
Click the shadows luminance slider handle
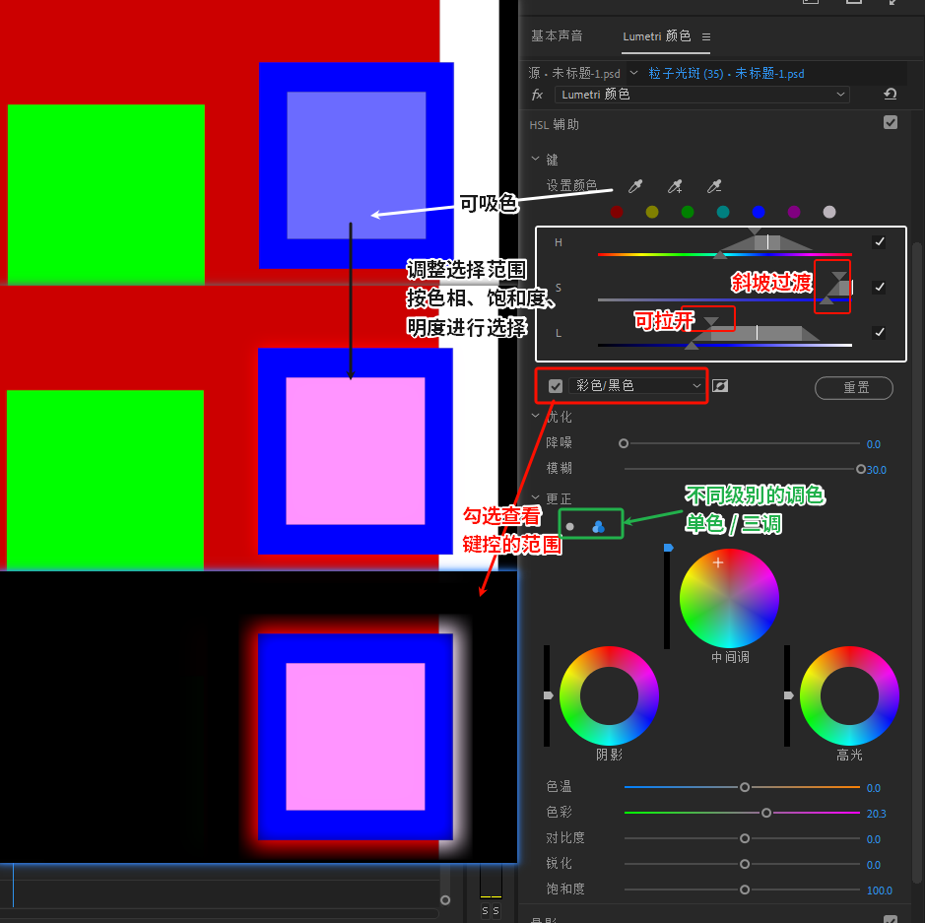(x=548, y=695)
